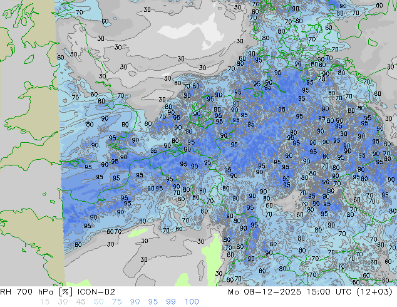This screenshot has width=397, height=307.
Task: Click the (12+03) forecast offset label
Action: pos(377,292)
